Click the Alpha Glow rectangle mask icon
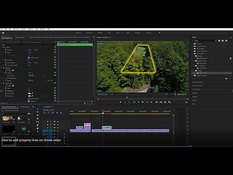The width and height of the screenshot is (233, 175). pos(10,86)
